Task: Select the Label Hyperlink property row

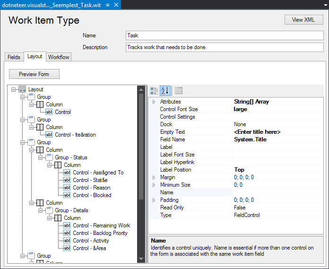Action: click(x=236, y=162)
